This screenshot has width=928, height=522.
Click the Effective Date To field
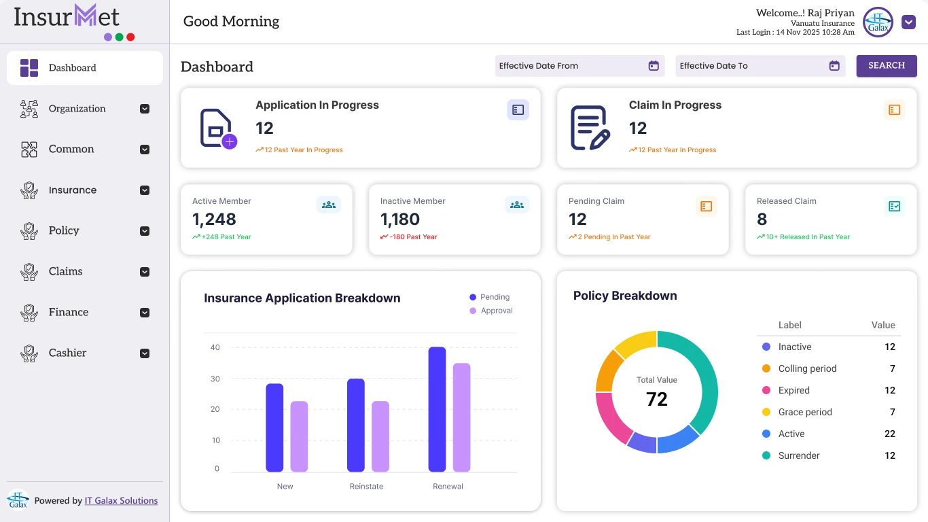pyautogui.click(x=760, y=66)
